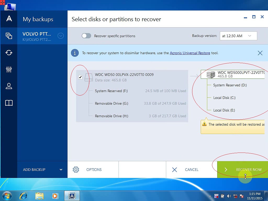Select the VOLVO PTT backup entry
Image resolution: width=268 pixels, height=201 pixels.
(42, 36)
